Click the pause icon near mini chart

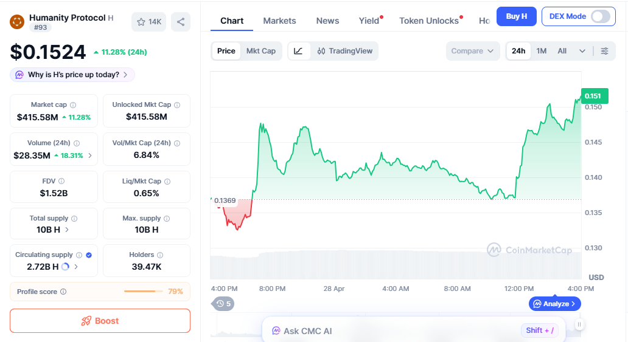pos(579,324)
